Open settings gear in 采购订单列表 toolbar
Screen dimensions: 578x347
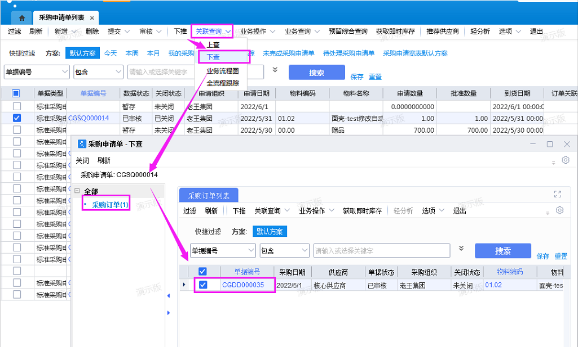click(x=559, y=210)
